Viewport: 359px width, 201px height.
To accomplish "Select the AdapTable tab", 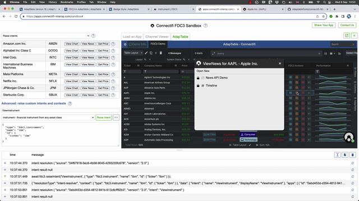I will (x=180, y=37).
